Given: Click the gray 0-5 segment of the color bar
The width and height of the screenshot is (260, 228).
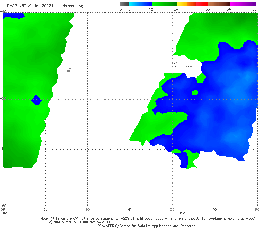Looking at the screenshot, I should click(124, 4).
